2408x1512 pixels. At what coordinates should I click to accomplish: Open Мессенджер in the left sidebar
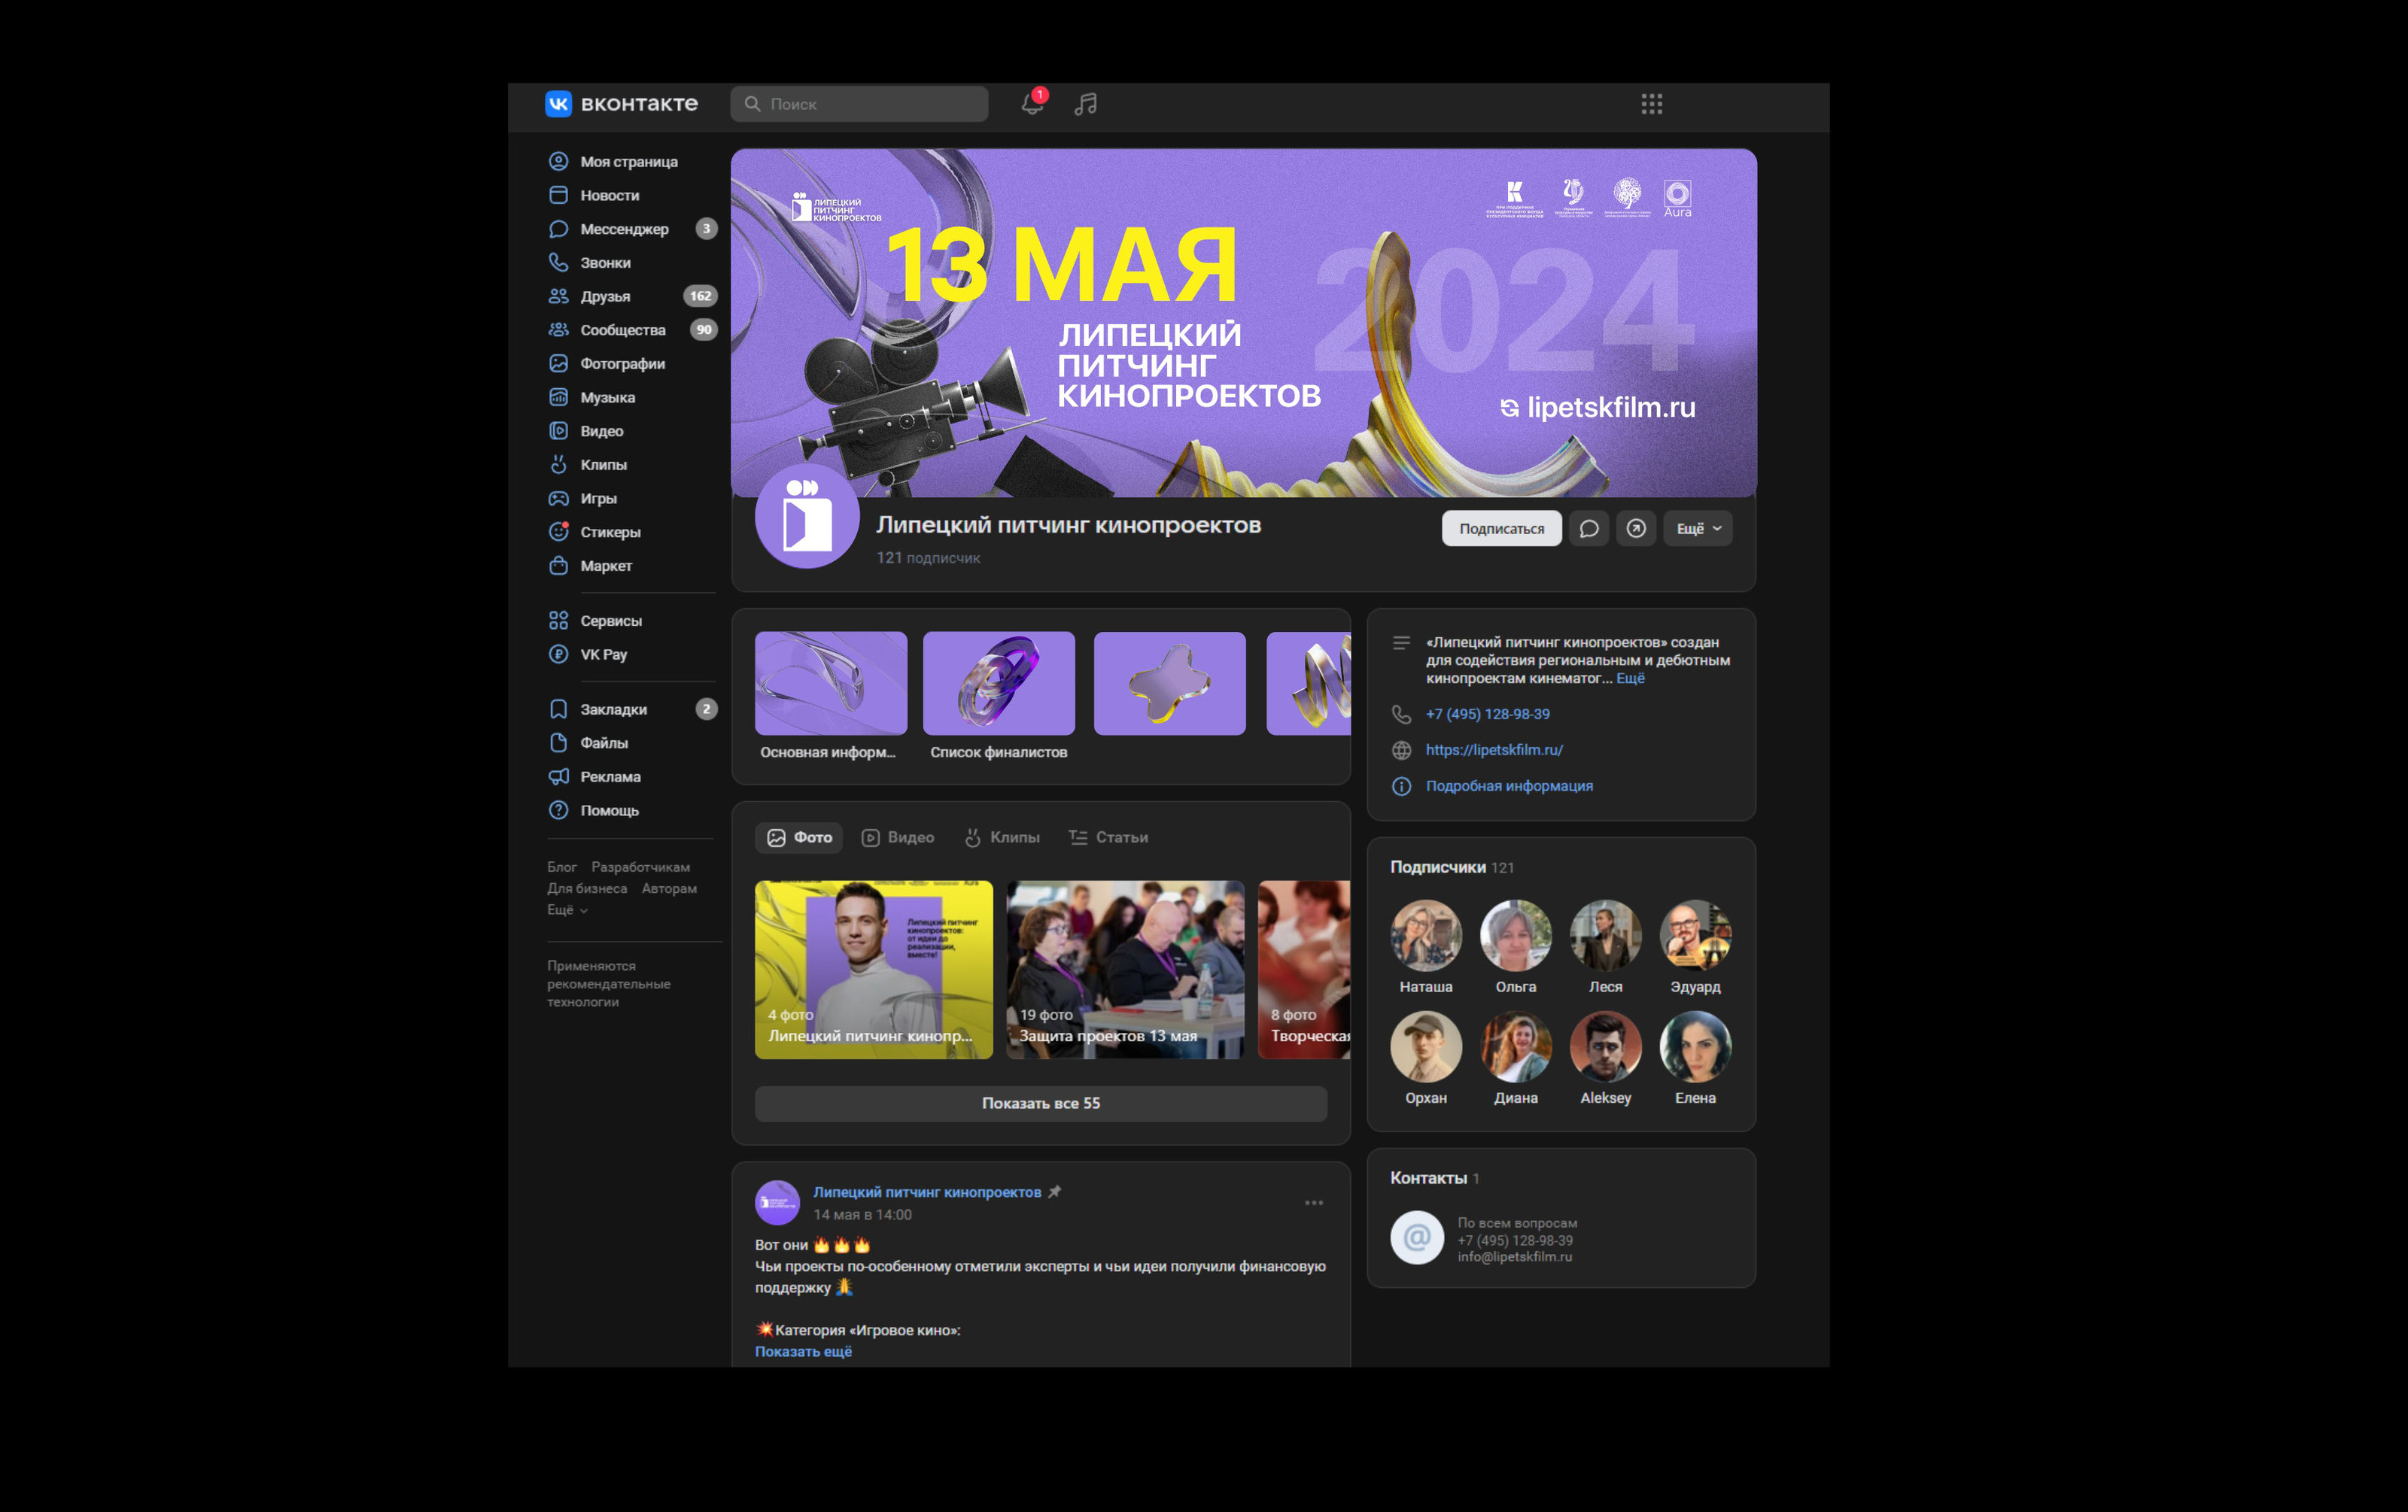tap(624, 229)
